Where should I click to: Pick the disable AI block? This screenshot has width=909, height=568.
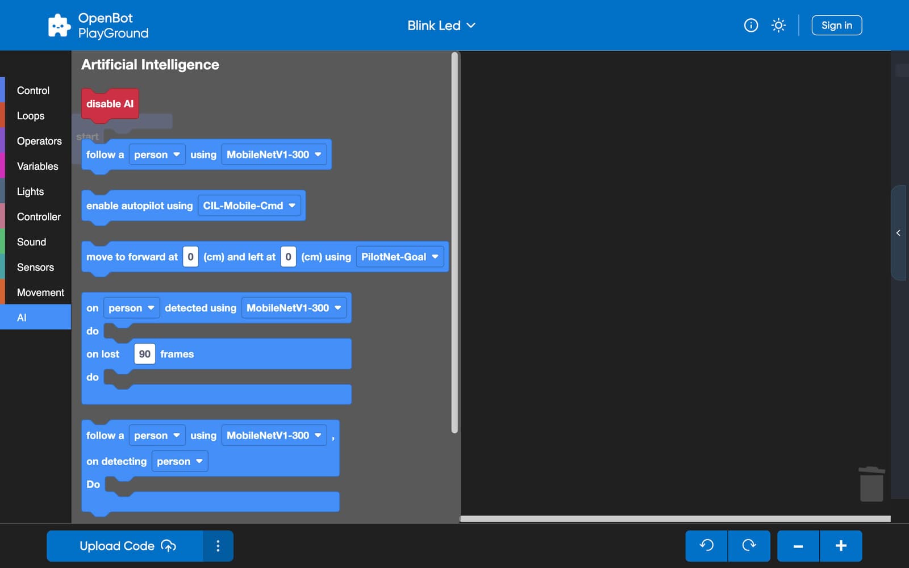coord(110,104)
